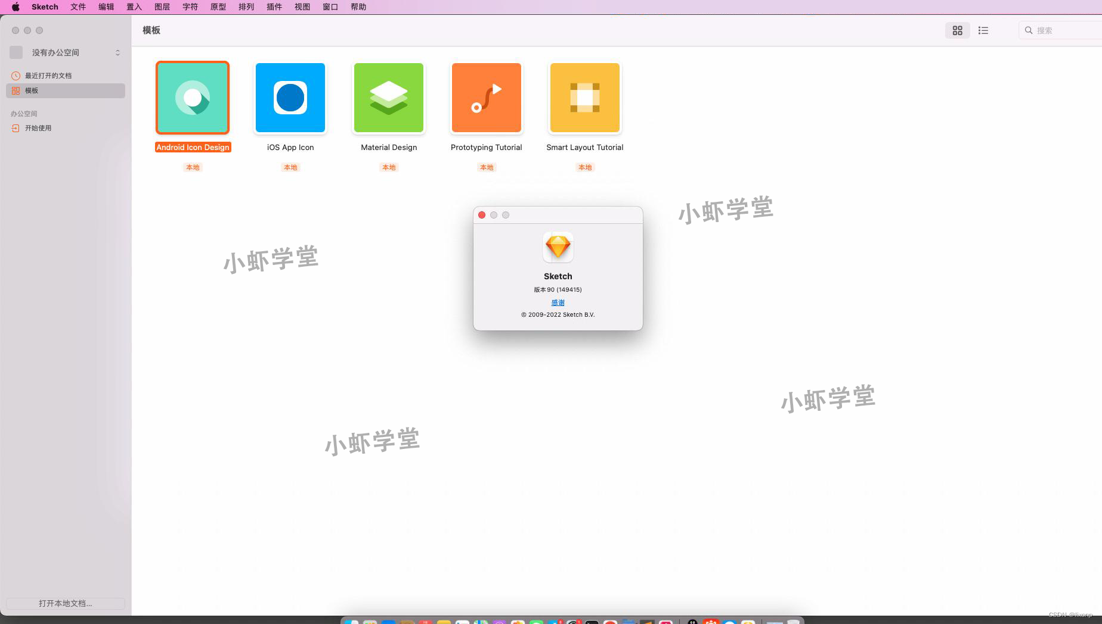The height and width of the screenshot is (624, 1102).
Task: Open the 插件 menu
Action: click(274, 7)
